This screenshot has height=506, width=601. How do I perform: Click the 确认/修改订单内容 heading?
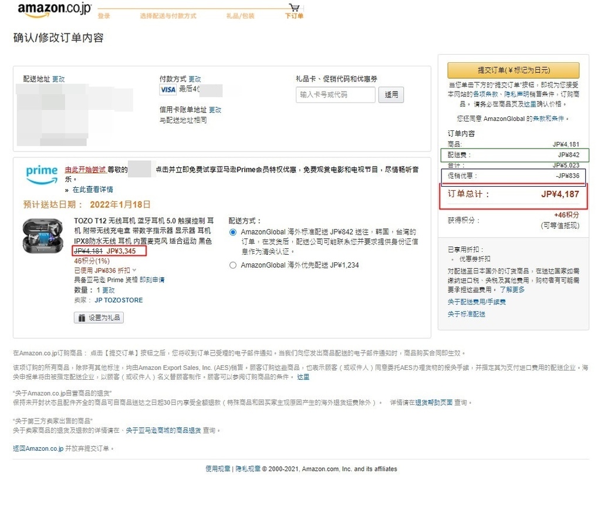[x=58, y=38]
